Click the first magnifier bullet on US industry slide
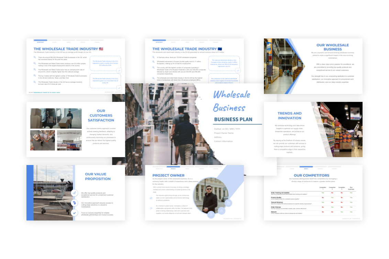Image resolution: width=389 pixels, height=259 pixels. click(x=35, y=57)
